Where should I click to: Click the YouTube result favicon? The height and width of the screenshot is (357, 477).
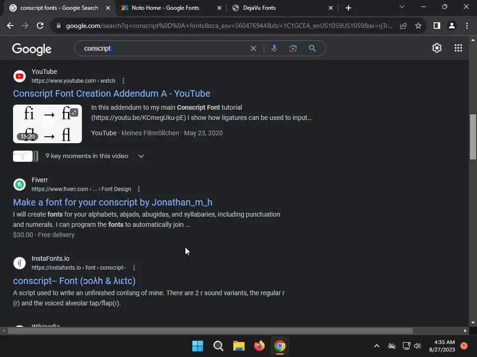[x=20, y=76]
